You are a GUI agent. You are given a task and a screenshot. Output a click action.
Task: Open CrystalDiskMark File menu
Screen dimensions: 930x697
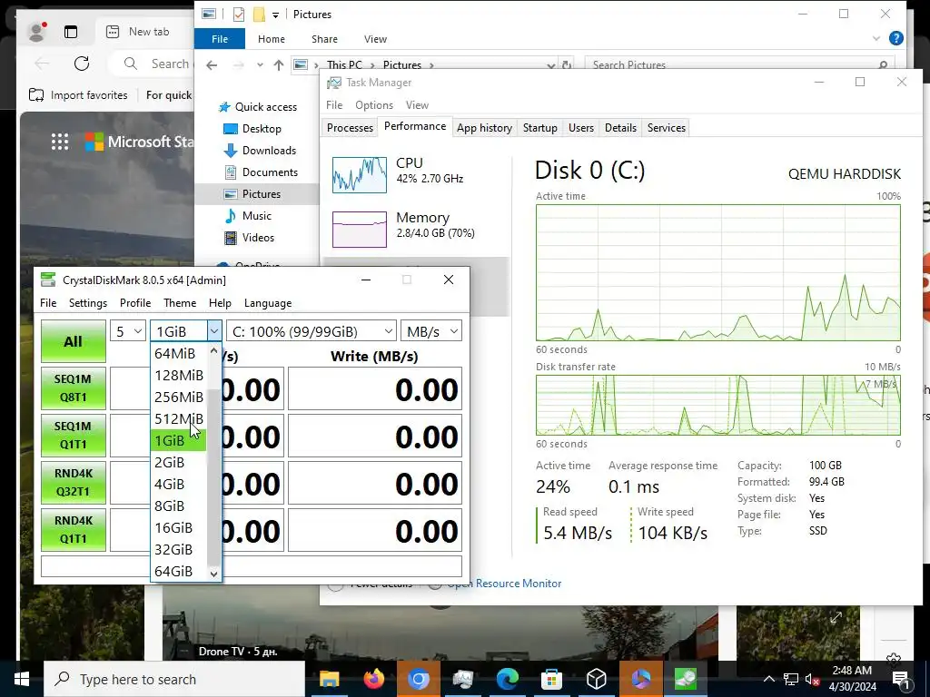(x=48, y=303)
